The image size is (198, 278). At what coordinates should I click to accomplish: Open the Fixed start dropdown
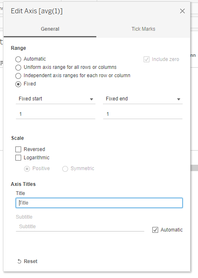pyautogui.click(x=56, y=99)
